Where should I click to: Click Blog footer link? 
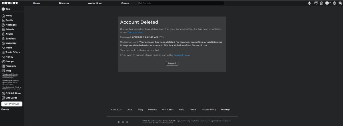click(x=140, y=109)
